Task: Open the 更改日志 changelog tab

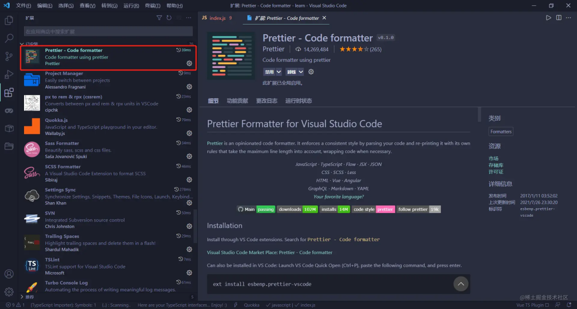Action: point(267,101)
